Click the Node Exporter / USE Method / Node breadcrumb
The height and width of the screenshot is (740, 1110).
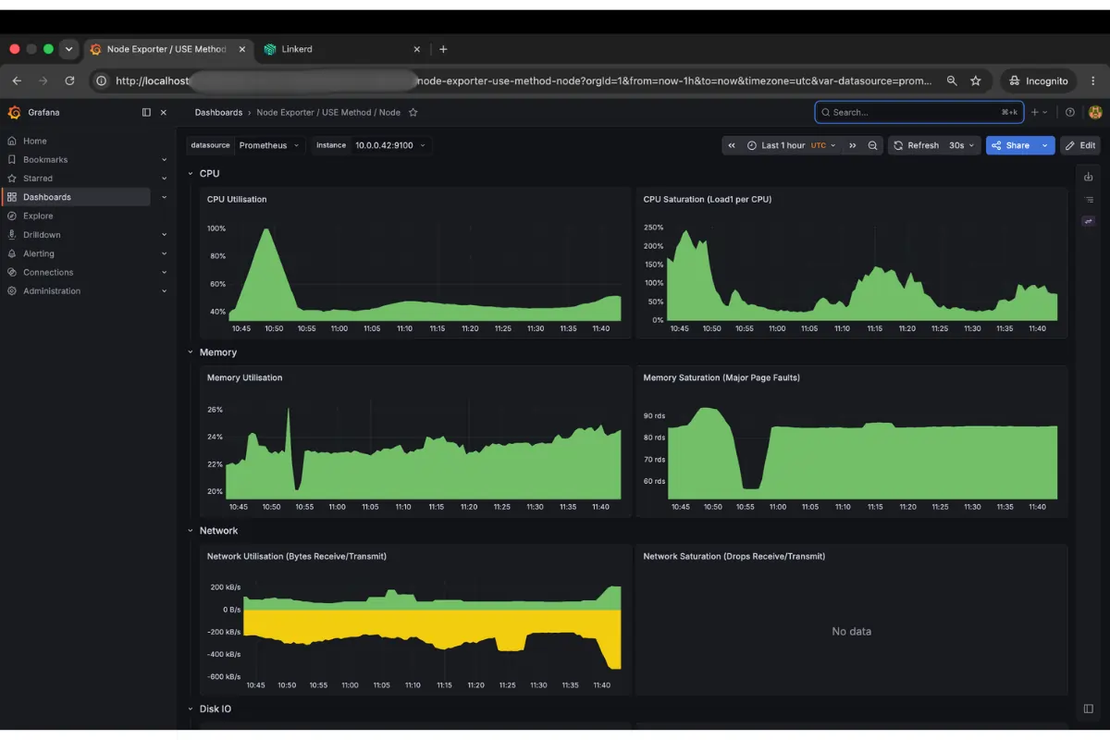click(328, 113)
